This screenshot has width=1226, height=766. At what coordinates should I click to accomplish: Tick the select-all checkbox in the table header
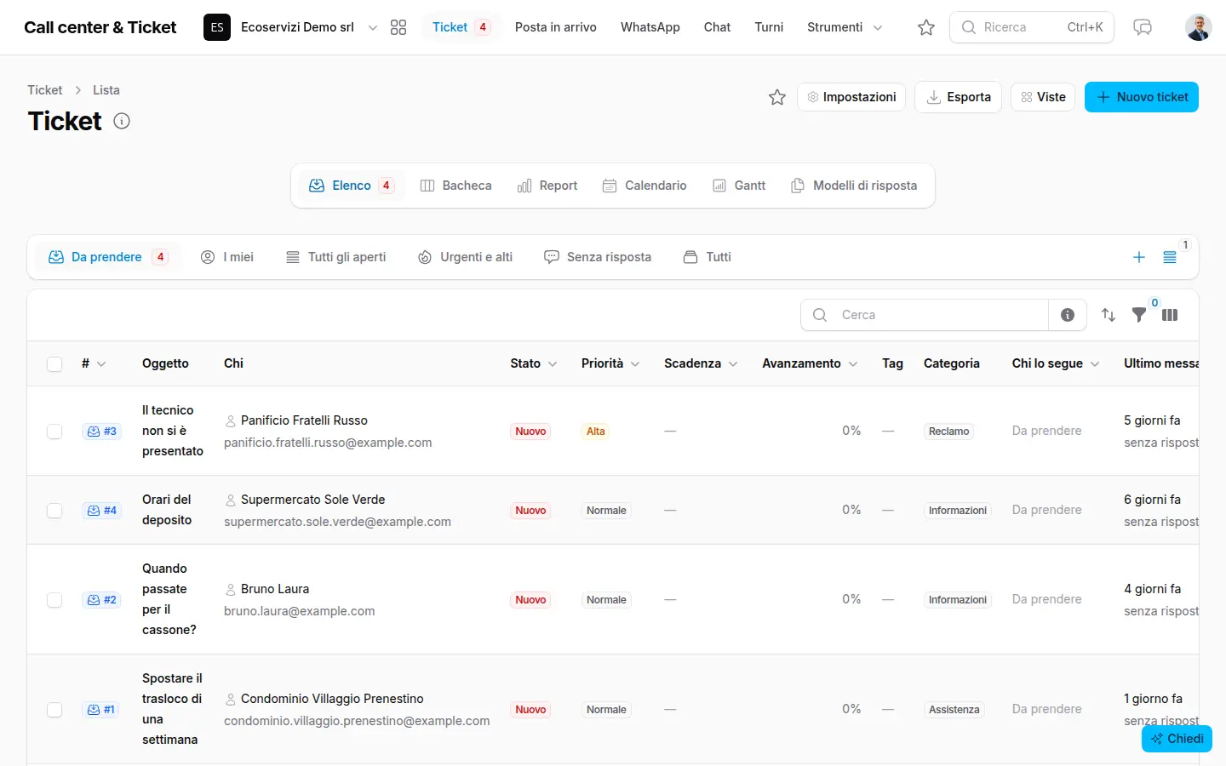tap(54, 364)
